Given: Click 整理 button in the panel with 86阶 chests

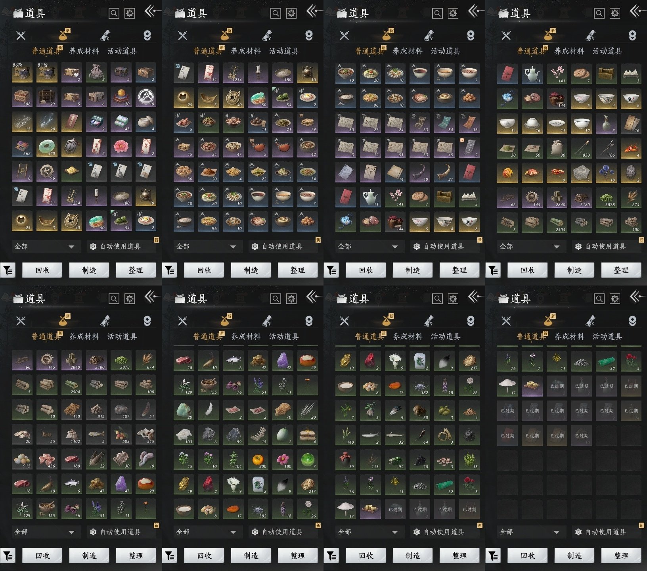Looking at the screenshot, I should pos(136,270).
